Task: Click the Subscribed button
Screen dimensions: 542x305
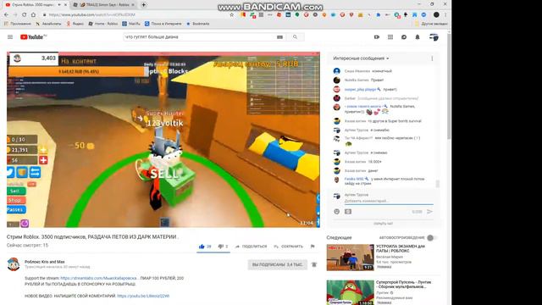Action: click(x=277, y=264)
